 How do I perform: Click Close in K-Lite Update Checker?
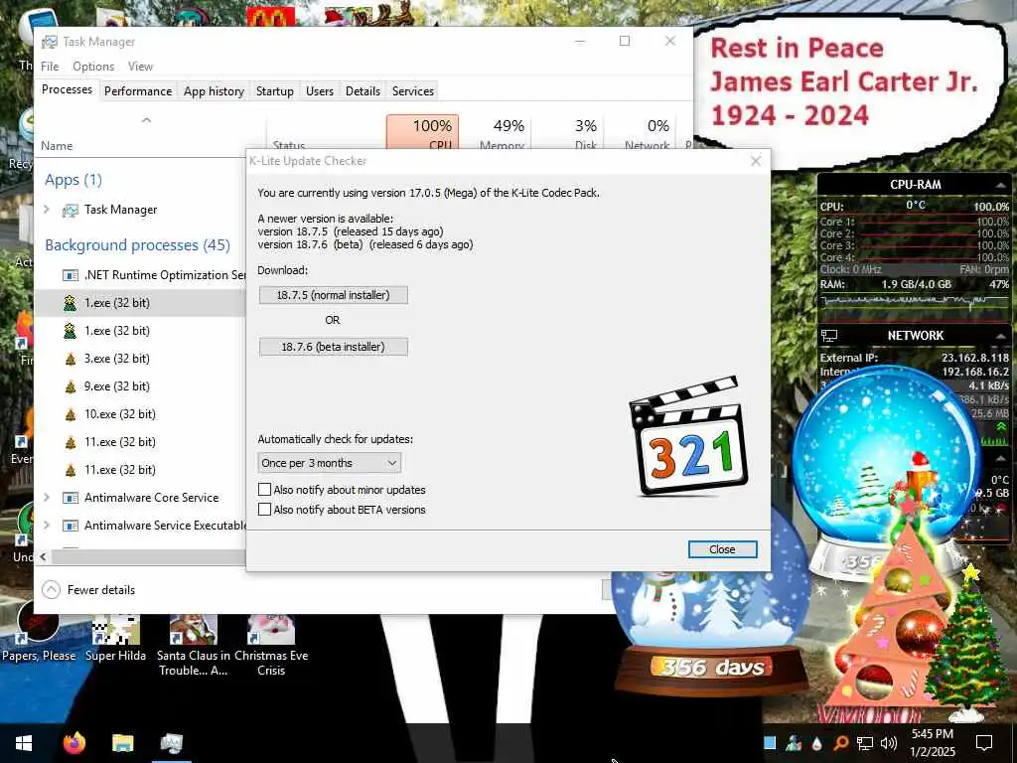tap(723, 549)
